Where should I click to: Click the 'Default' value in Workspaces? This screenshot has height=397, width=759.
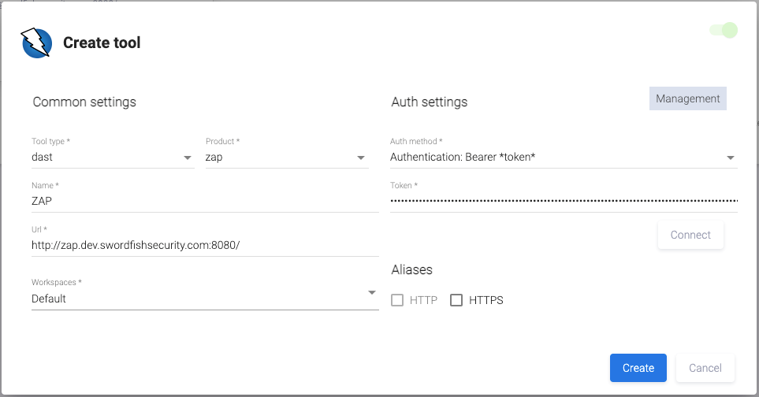point(49,299)
